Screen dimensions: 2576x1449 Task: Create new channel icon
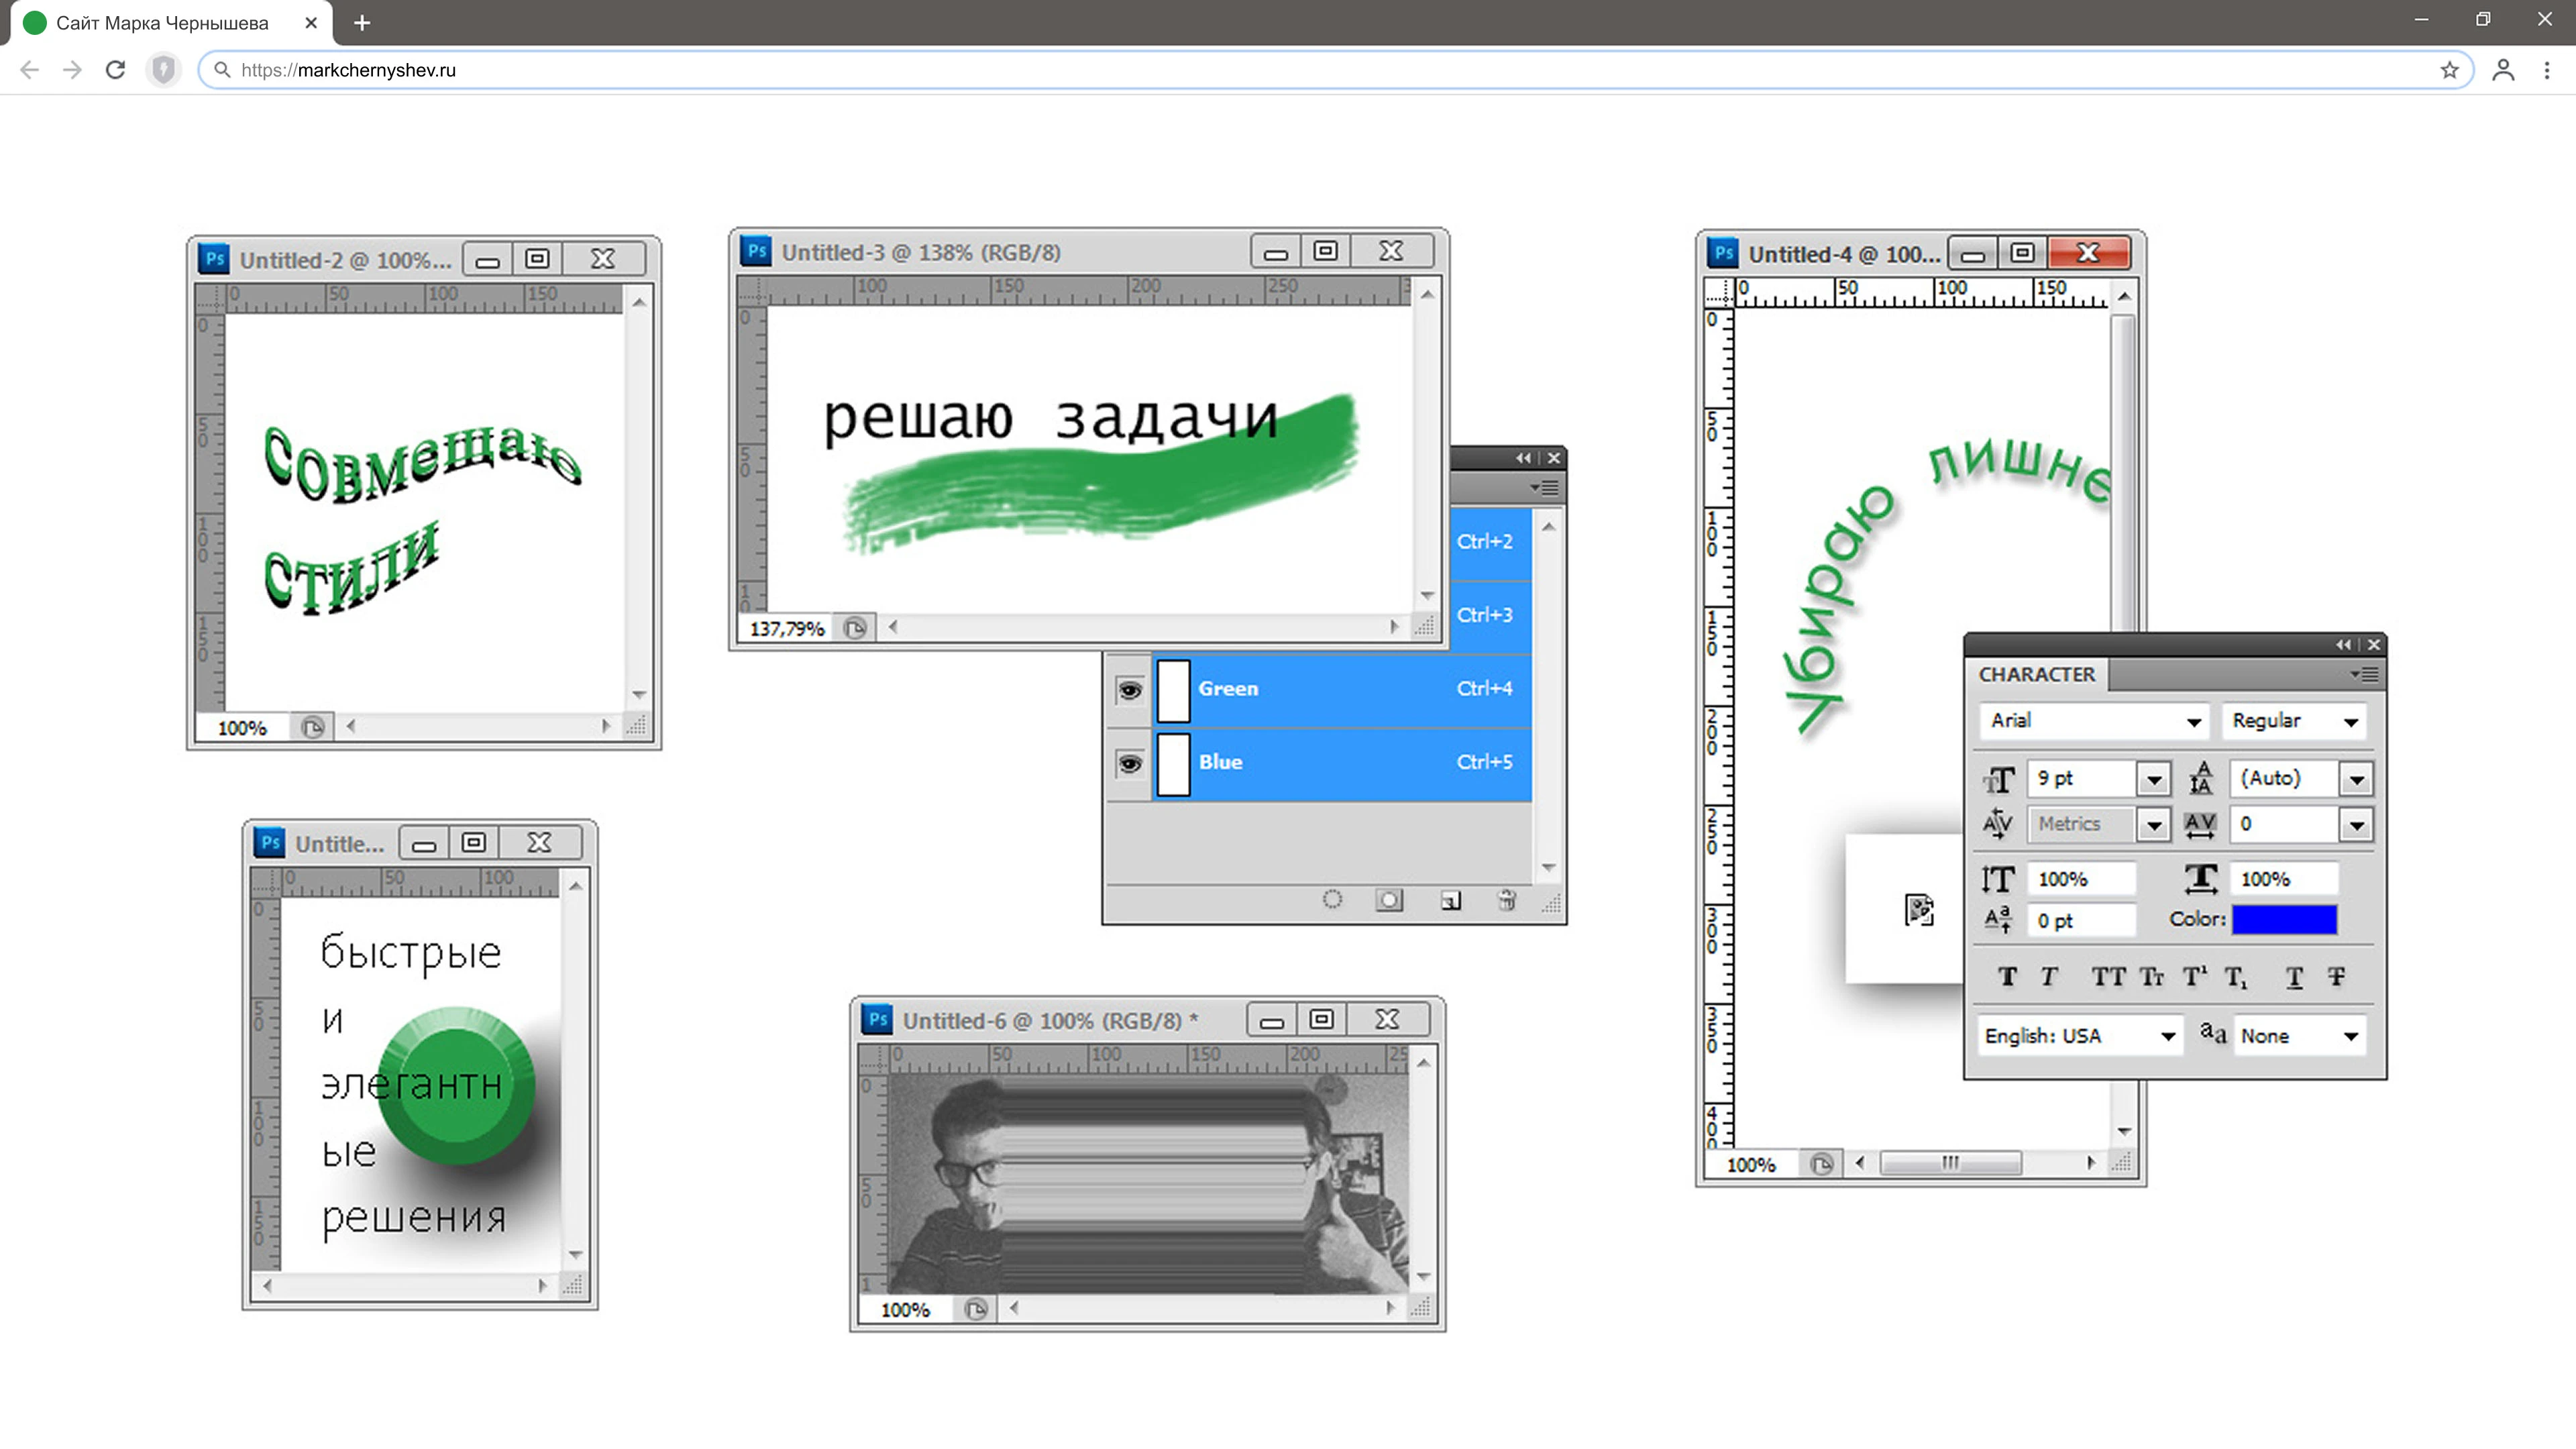(x=1450, y=900)
